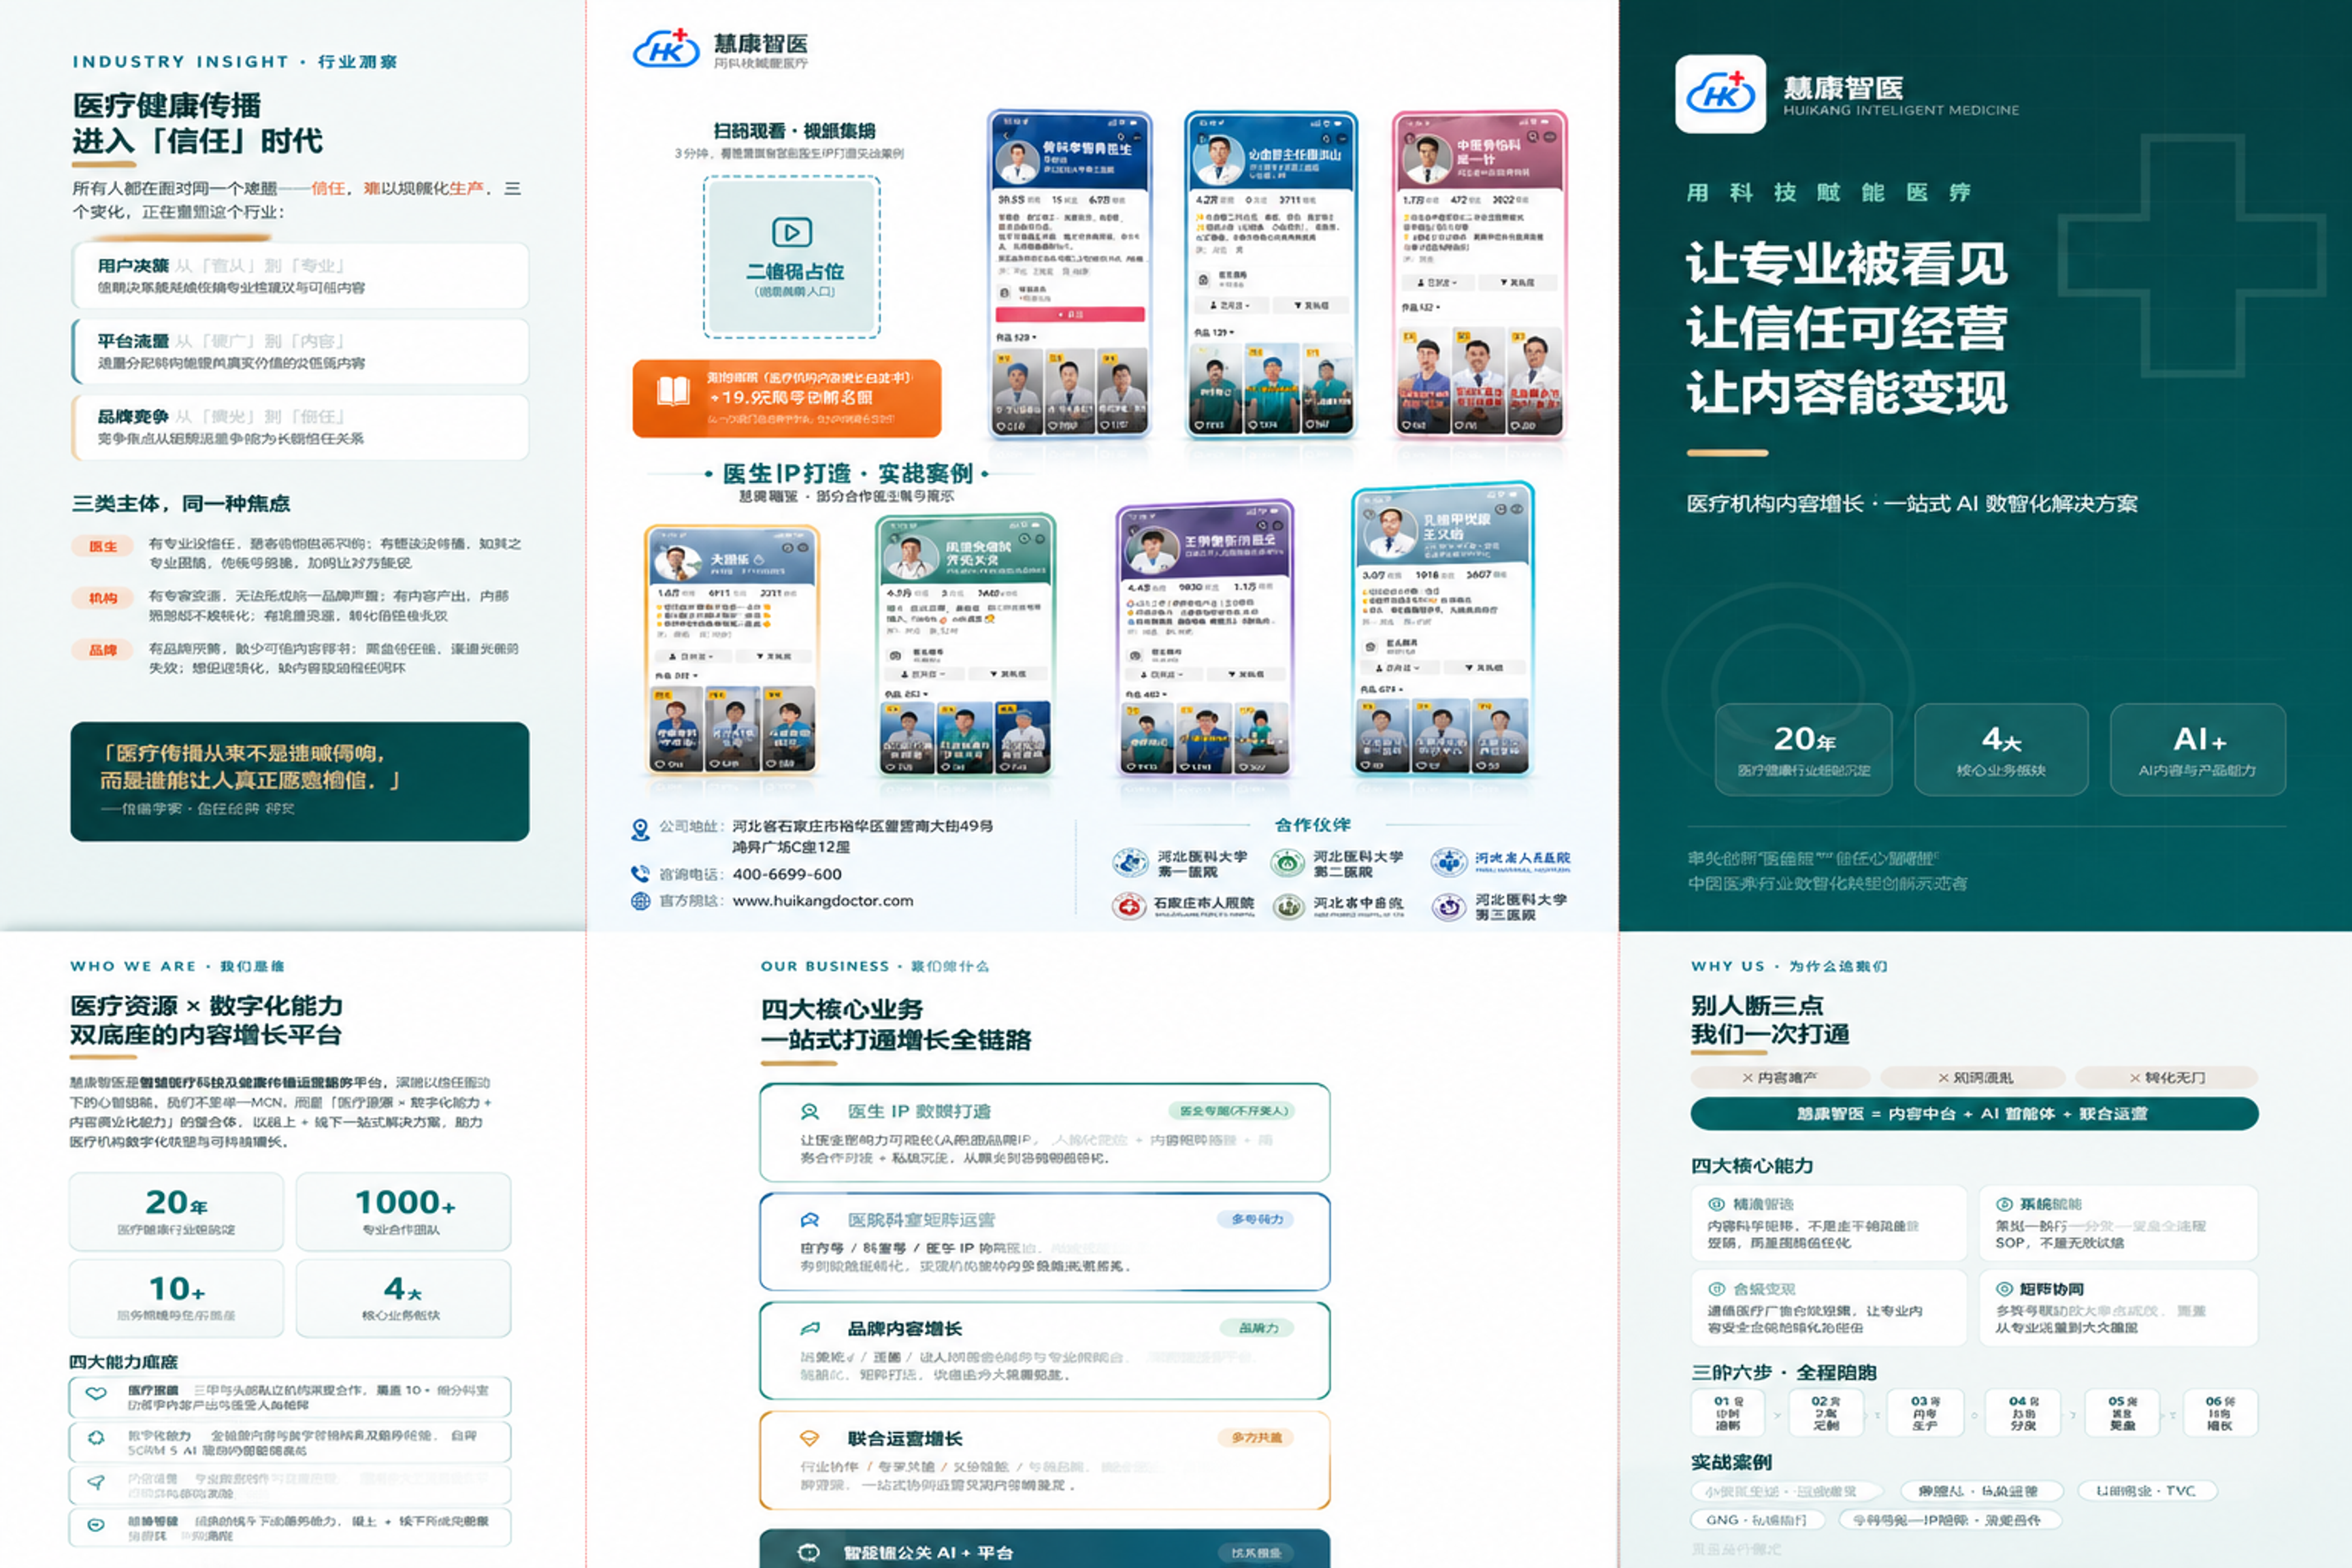Click the red 石家庄市人民医院 emblem
Viewport: 2352px width, 1568px height.
[x=1129, y=906]
